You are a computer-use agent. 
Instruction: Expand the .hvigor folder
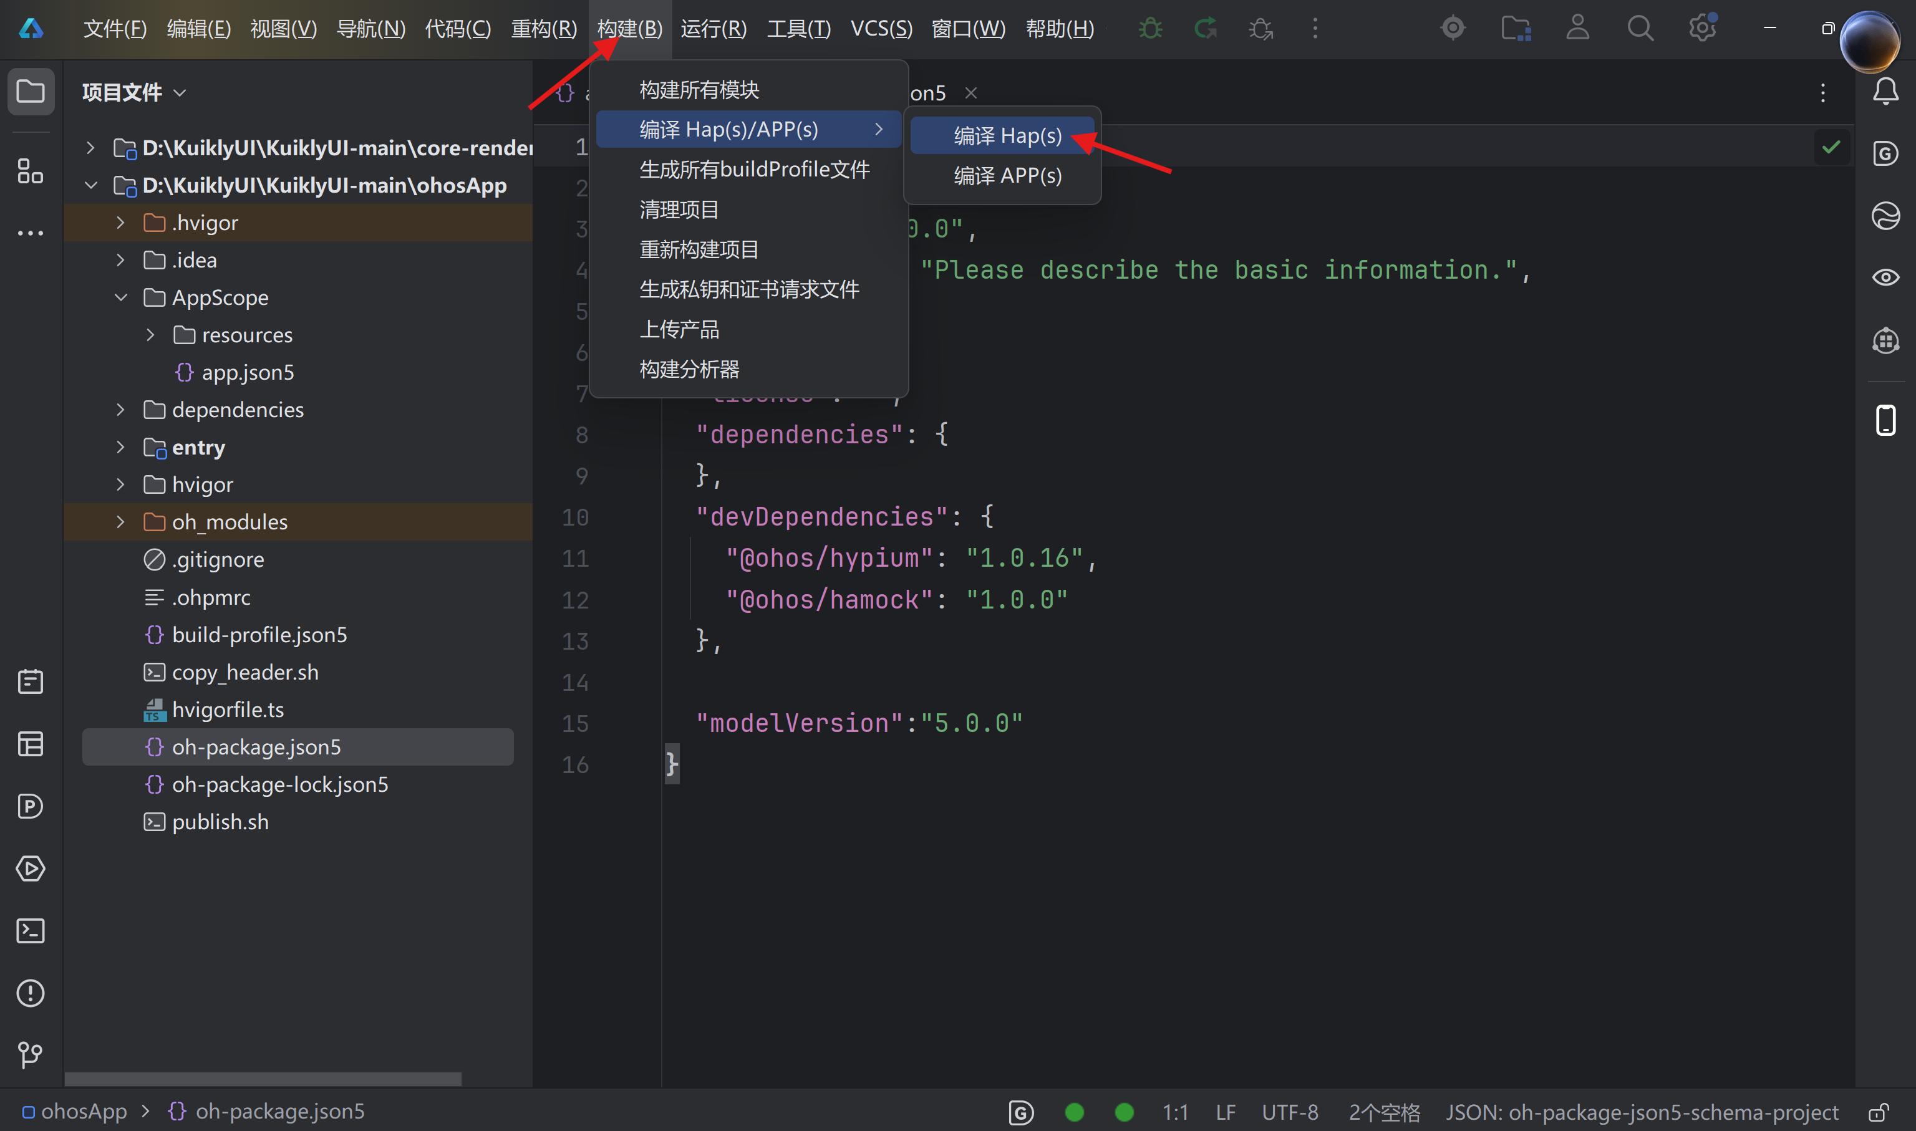tap(120, 223)
